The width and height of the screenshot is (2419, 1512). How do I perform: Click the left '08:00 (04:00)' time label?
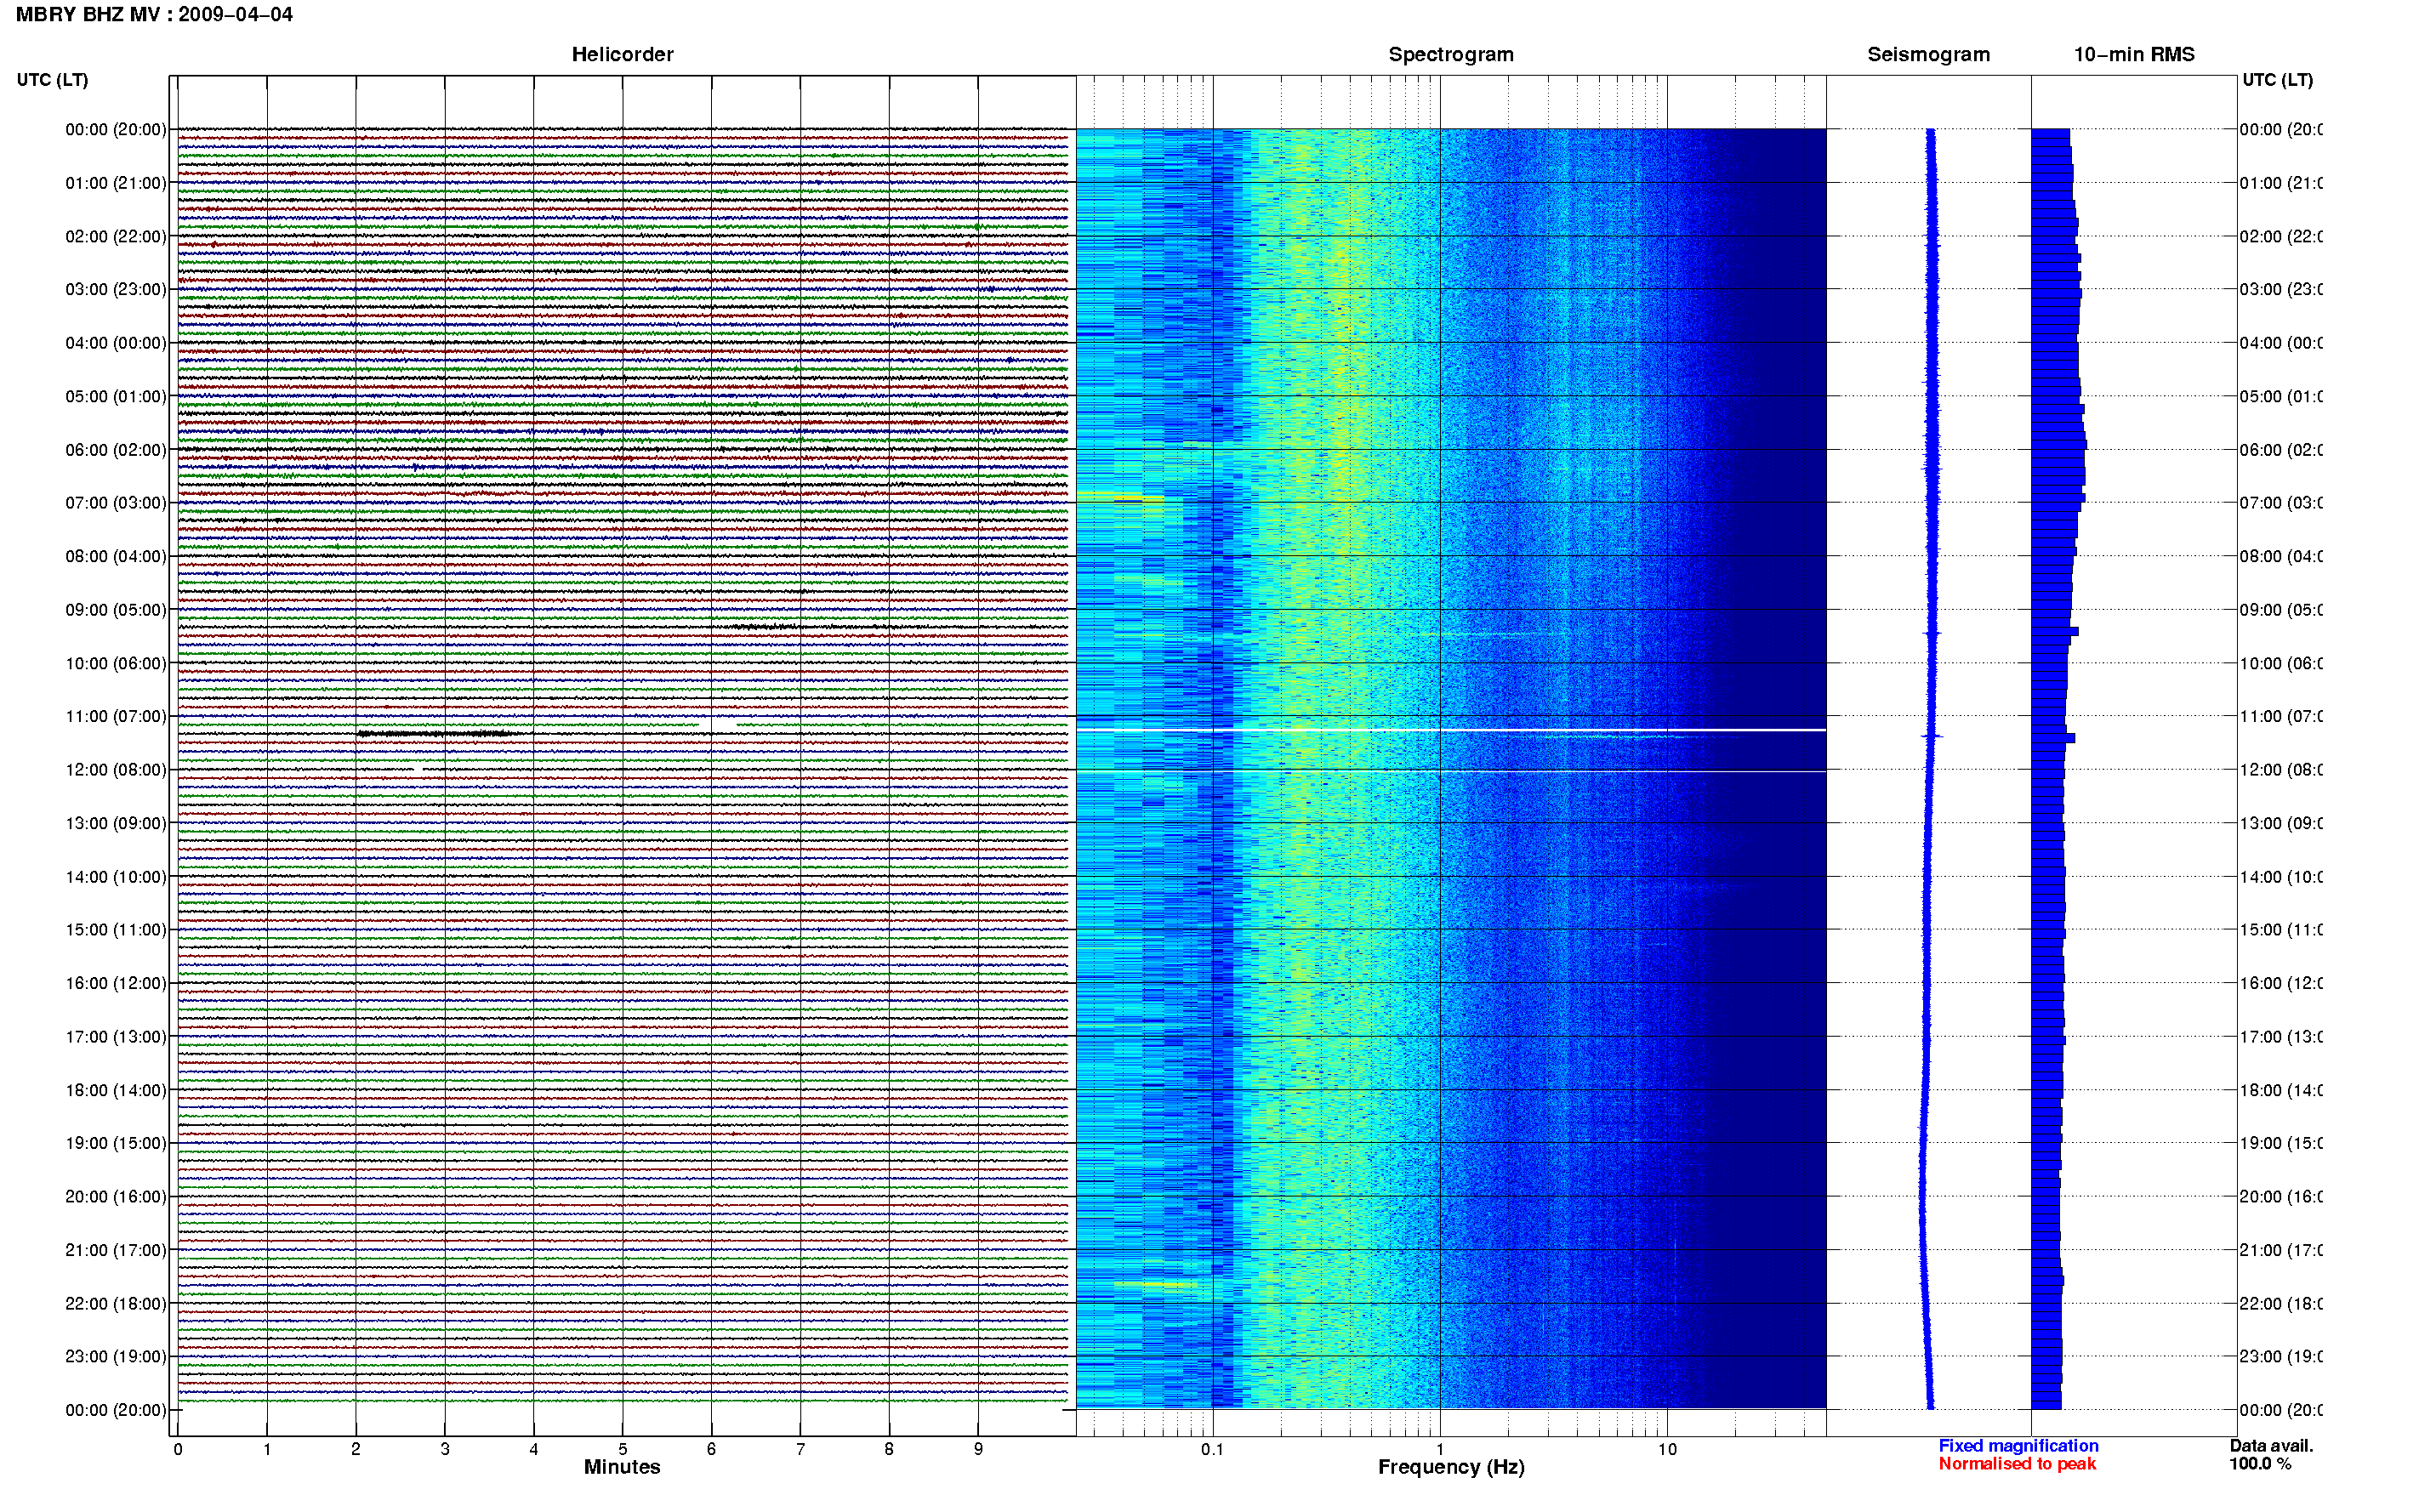pyautogui.click(x=116, y=556)
